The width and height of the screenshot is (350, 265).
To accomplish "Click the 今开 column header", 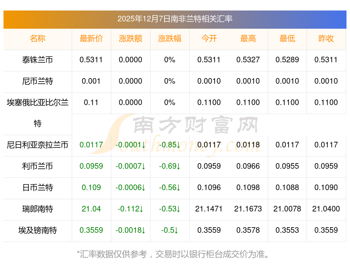I will click(209, 39).
